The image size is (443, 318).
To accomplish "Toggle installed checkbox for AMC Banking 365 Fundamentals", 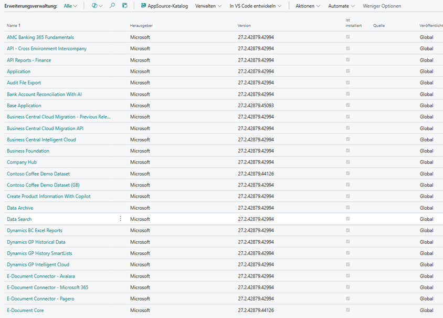I will tap(347, 37).
